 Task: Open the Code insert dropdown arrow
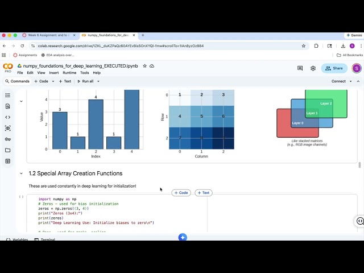click(x=53, y=81)
